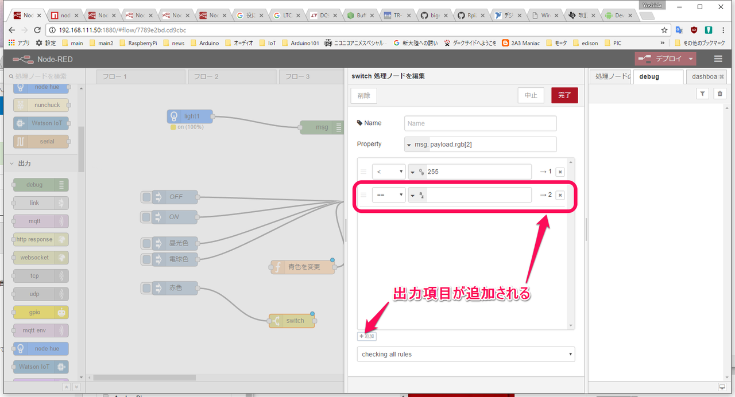
Task: Switch to the debug sidebar tab
Action: 657,76
